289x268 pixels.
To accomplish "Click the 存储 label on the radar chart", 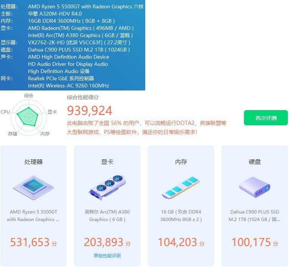I will click(12, 134).
